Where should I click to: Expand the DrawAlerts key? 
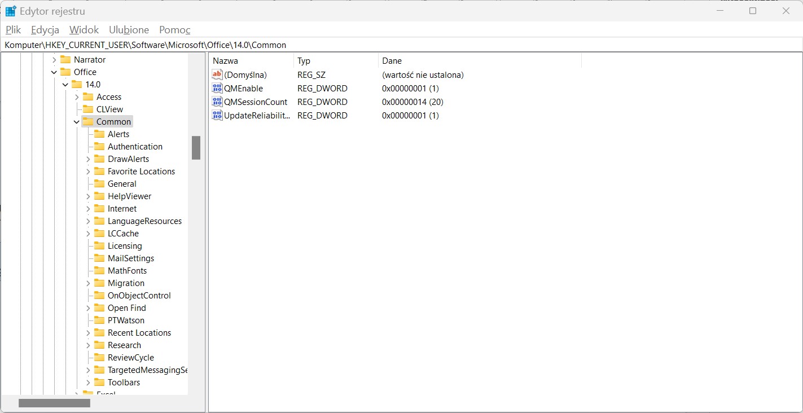pos(88,159)
